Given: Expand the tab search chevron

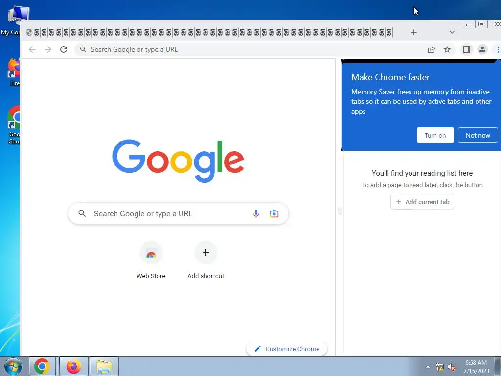Looking at the screenshot, I should pos(452,32).
